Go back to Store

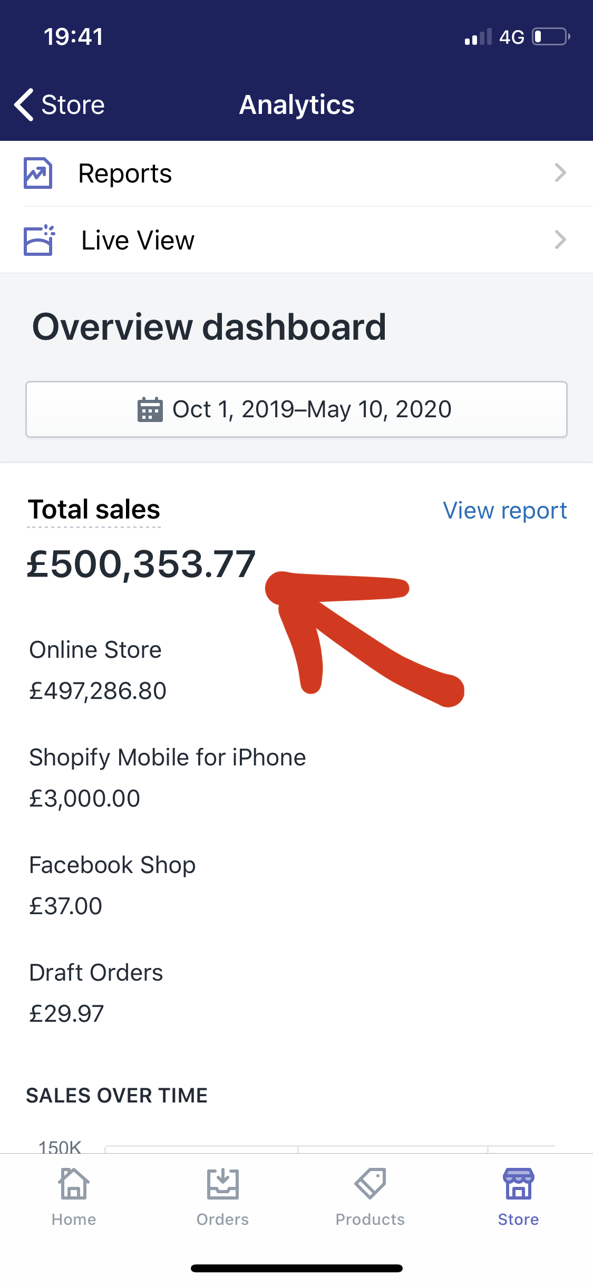tap(73, 104)
